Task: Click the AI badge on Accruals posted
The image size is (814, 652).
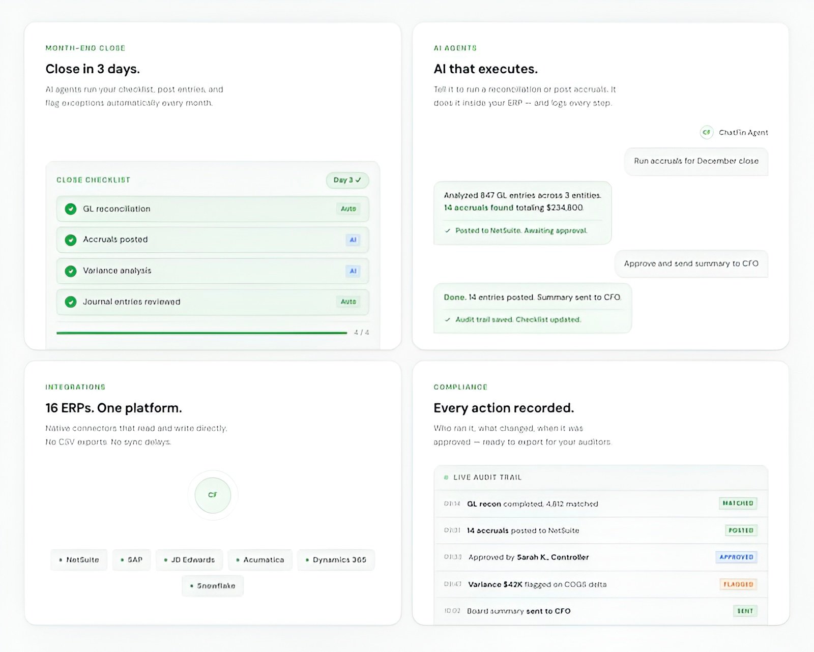Action: click(353, 240)
